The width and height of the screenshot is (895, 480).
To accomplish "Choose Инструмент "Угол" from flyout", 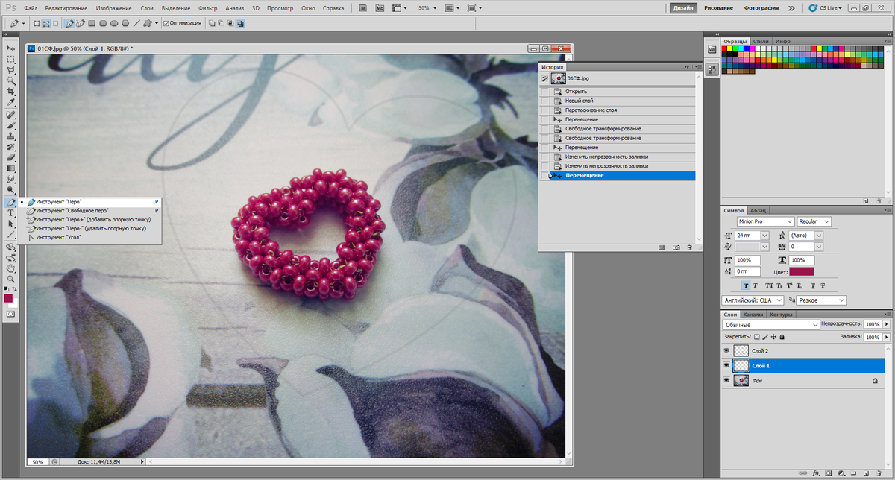I will [58, 237].
